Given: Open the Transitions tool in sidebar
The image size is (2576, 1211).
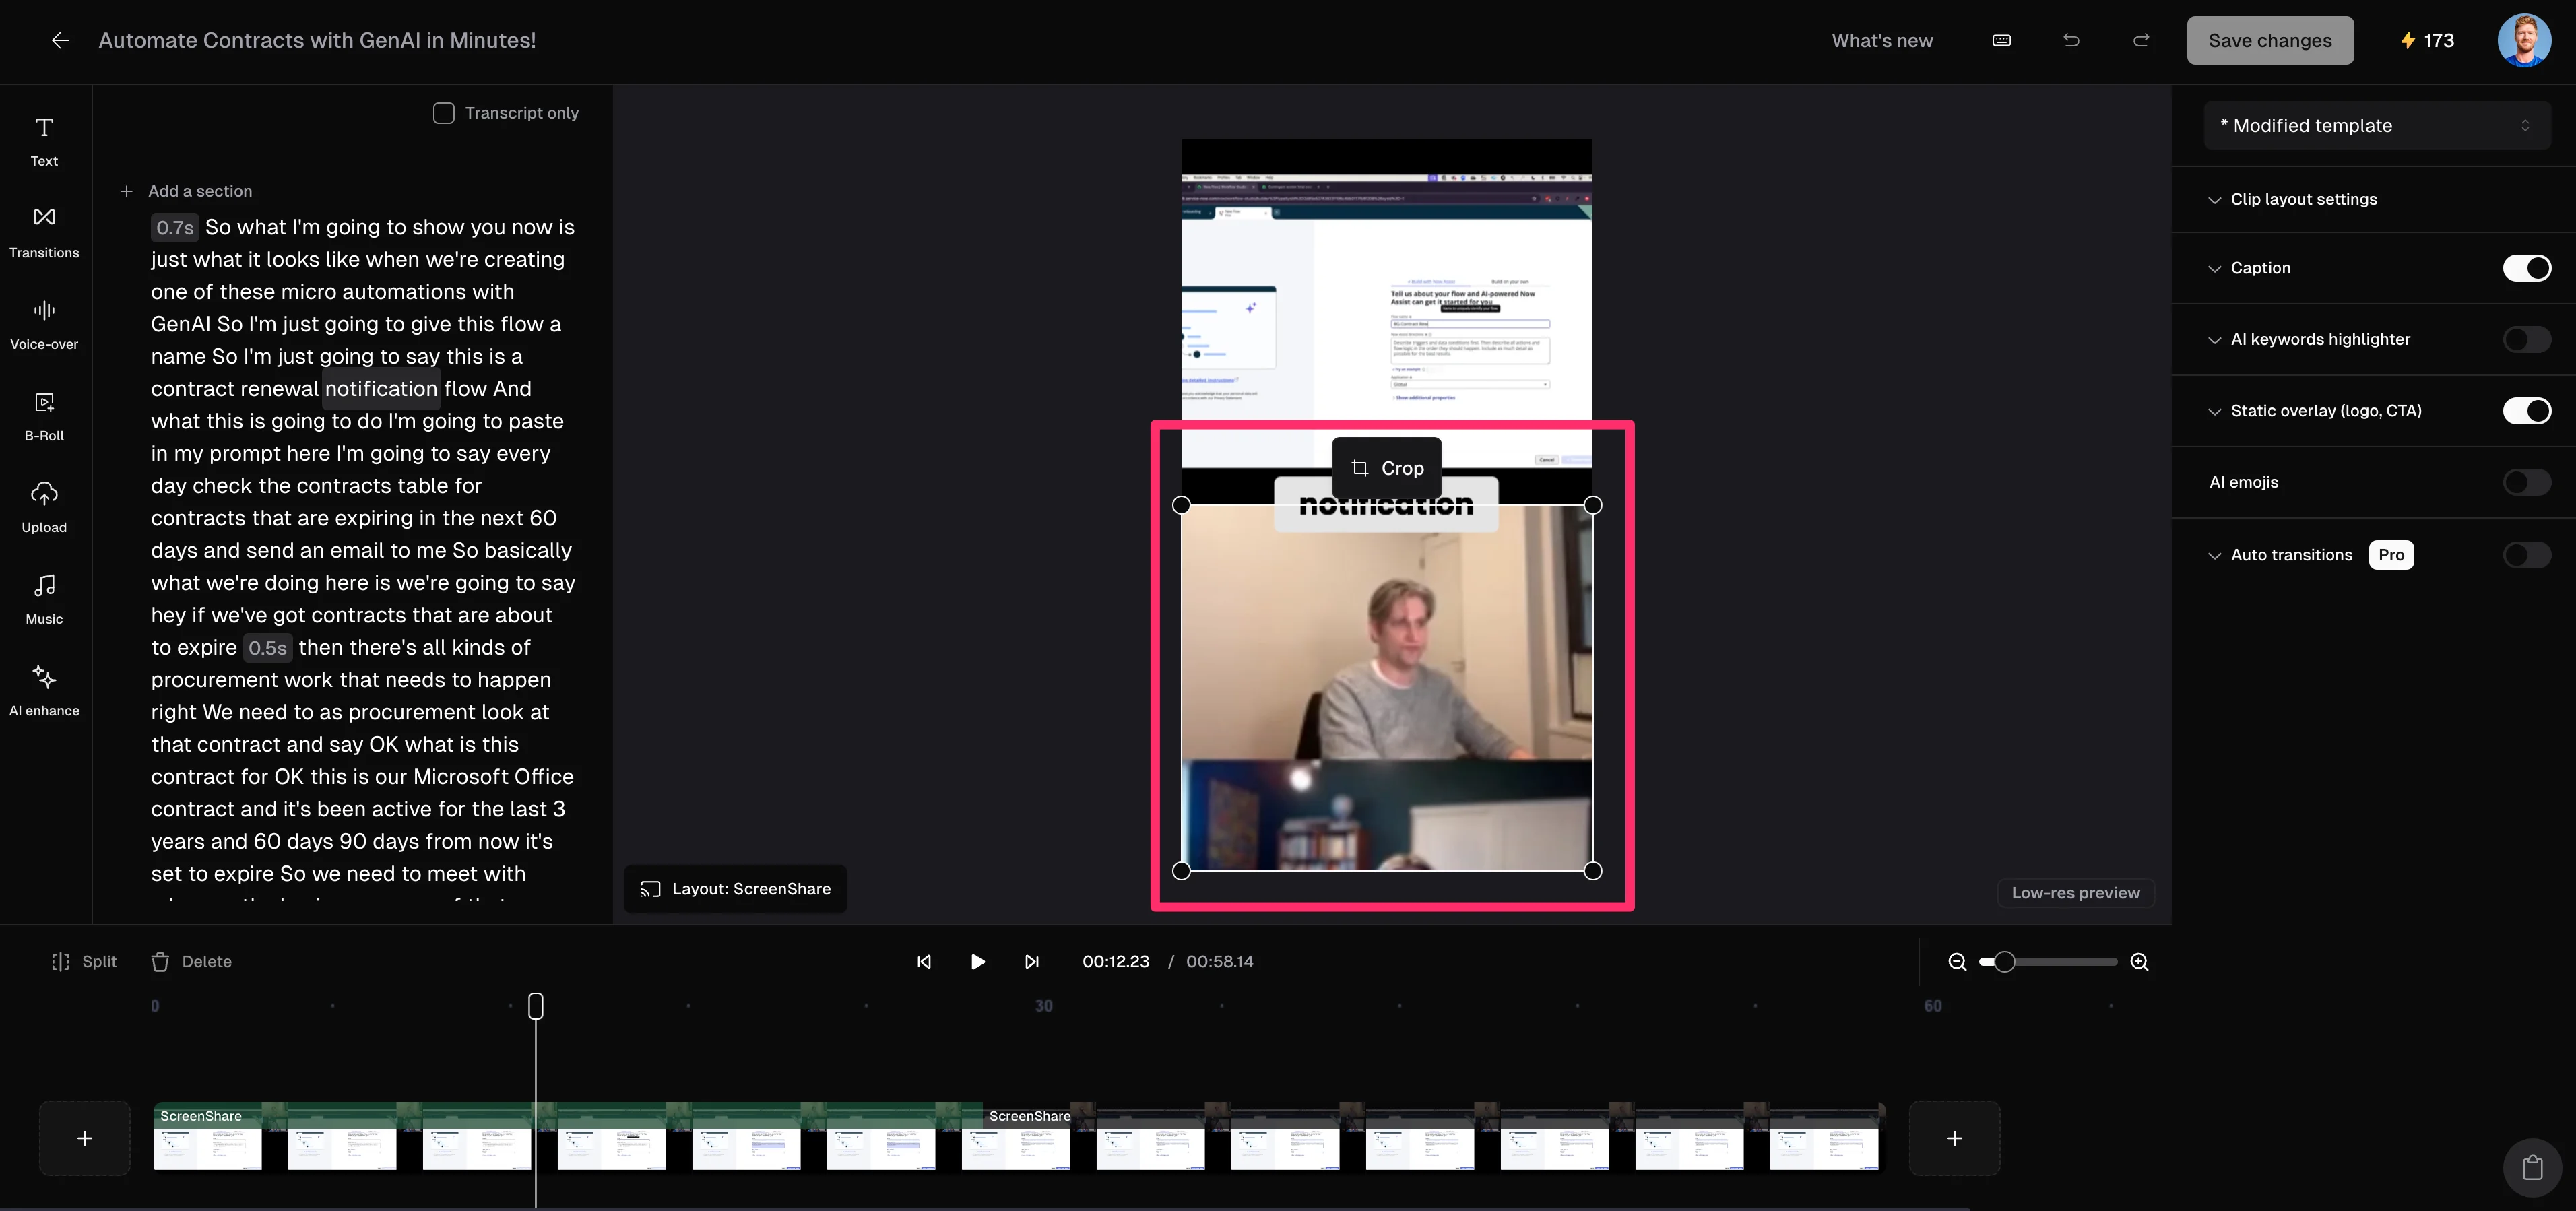Looking at the screenshot, I should pyautogui.click(x=44, y=231).
